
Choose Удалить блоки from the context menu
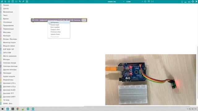pos(59,34)
